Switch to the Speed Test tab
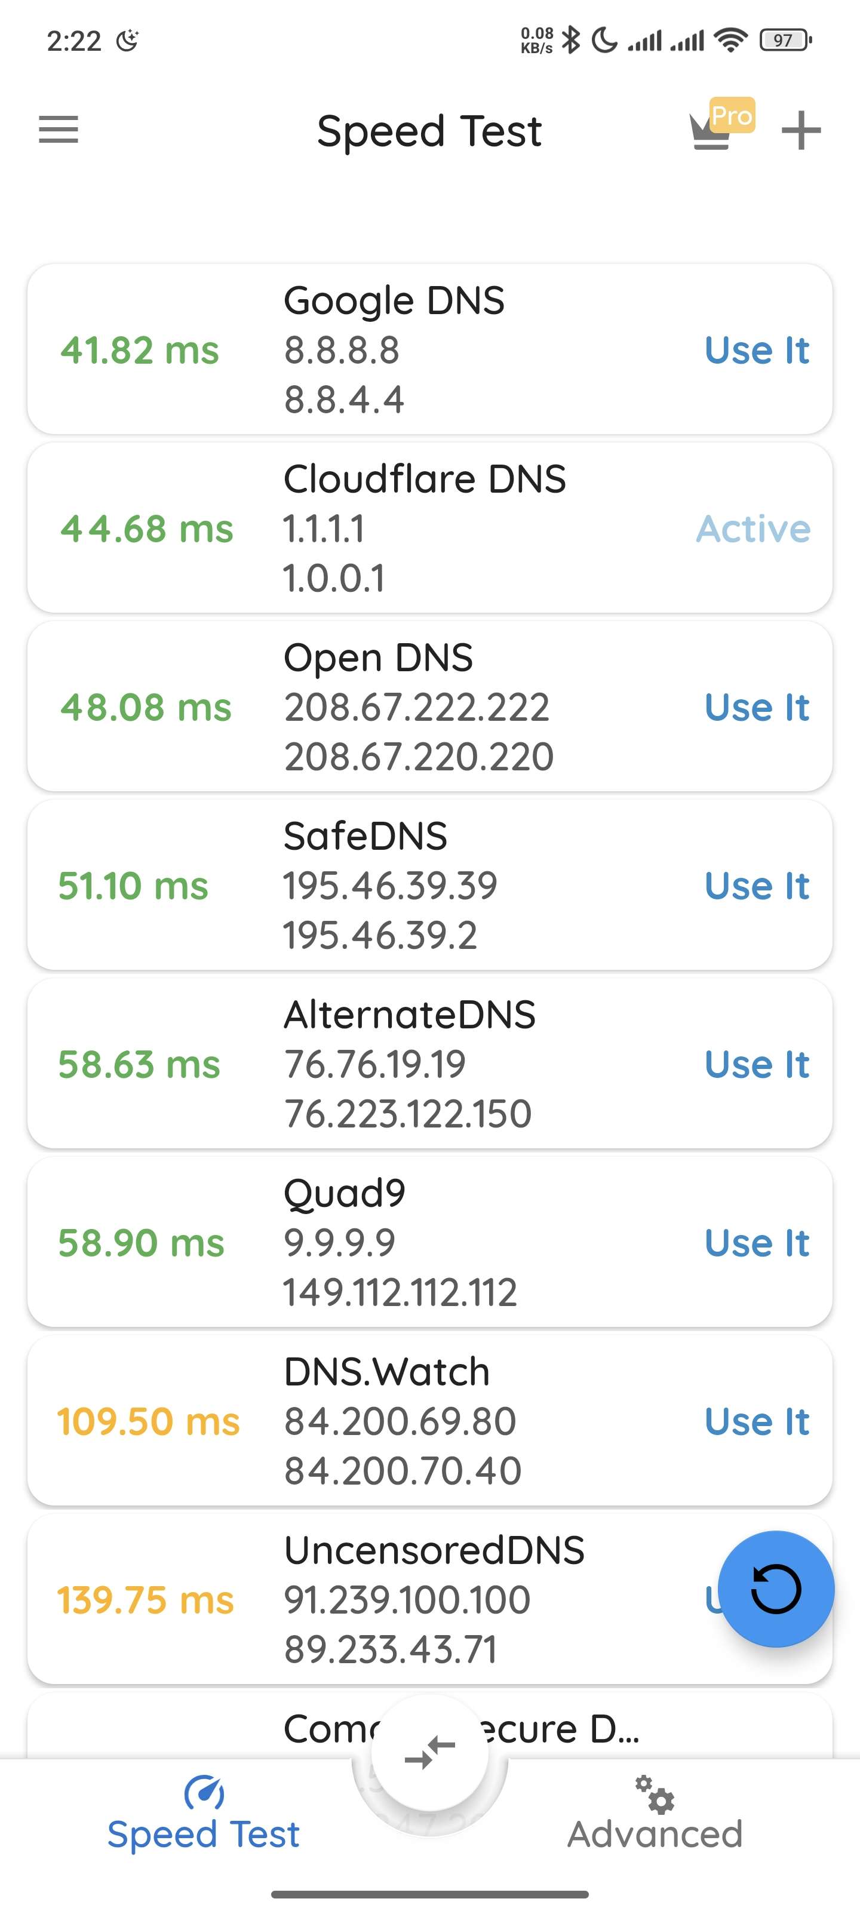The image size is (860, 1911). point(203,1814)
